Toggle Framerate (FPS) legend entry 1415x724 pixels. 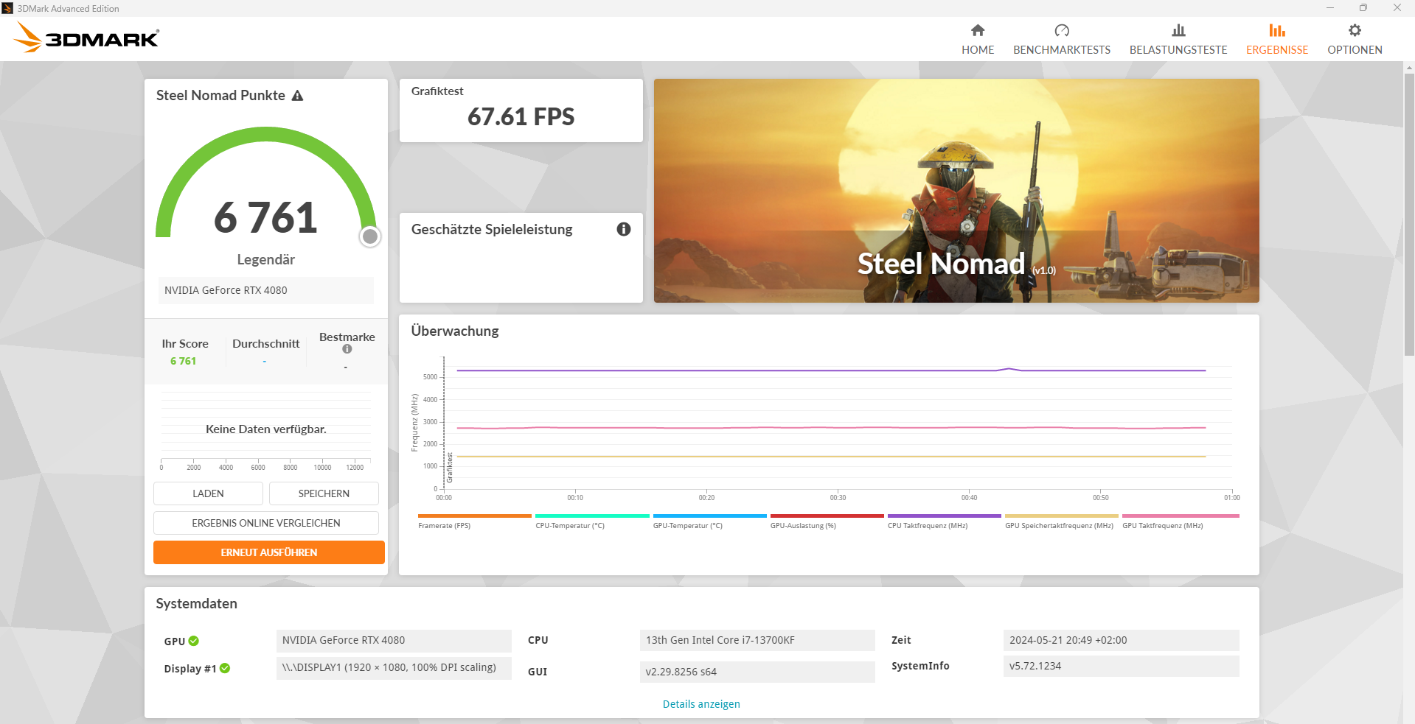pos(474,521)
